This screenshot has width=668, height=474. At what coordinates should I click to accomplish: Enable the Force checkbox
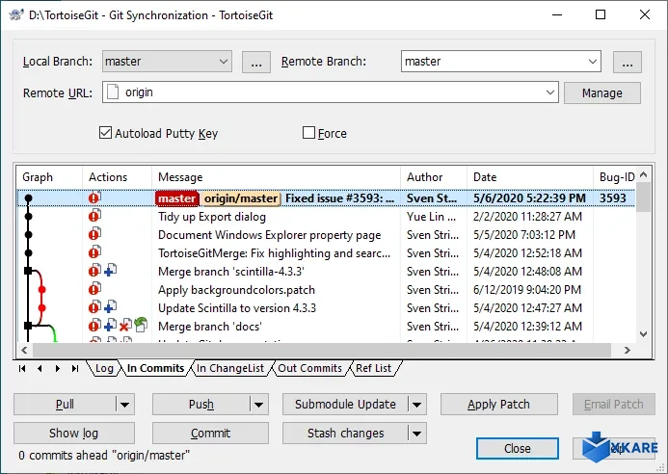point(308,133)
